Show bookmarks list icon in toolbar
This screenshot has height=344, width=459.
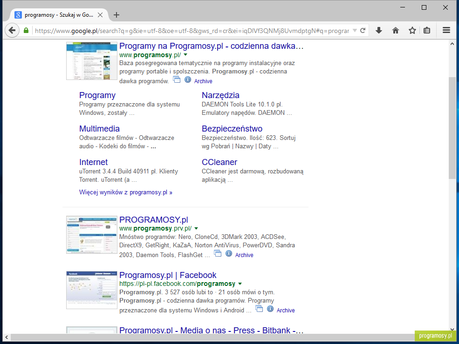tap(427, 30)
